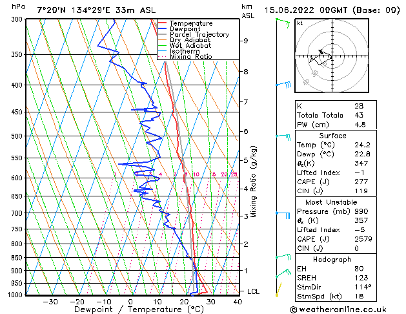The image size is (406, 314).
Task: Click the Hodograph section heading
Action: pyautogui.click(x=332, y=259)
